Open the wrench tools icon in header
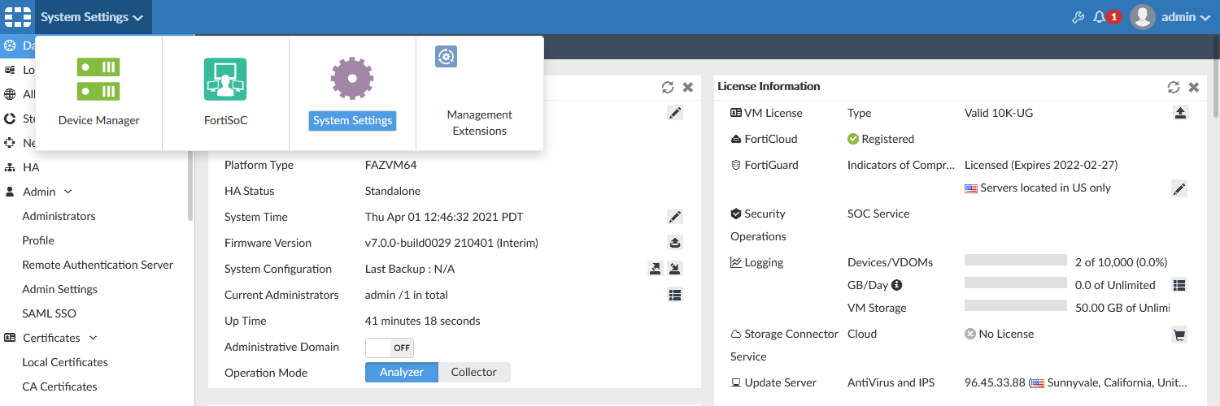 point(1078,17)
